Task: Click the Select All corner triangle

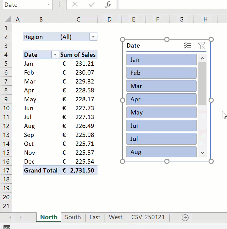Action: [x=8, y=19]
